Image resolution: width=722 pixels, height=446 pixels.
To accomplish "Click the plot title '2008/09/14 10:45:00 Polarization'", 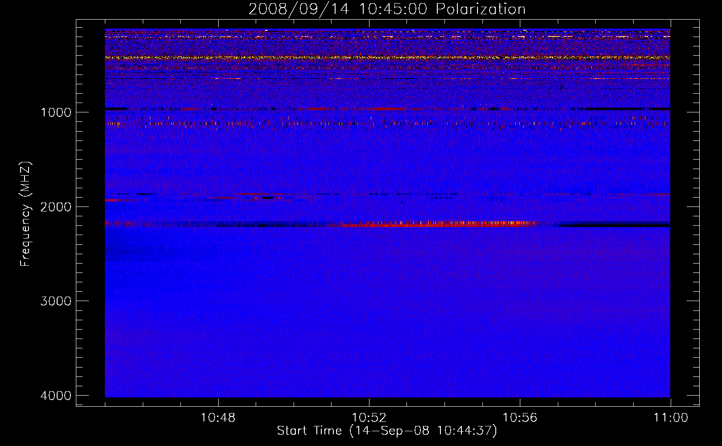I will pos(387,9).
